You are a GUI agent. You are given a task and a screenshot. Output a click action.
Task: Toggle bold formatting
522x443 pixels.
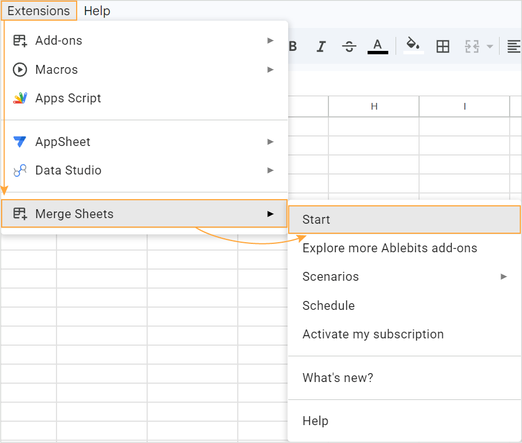293,46
